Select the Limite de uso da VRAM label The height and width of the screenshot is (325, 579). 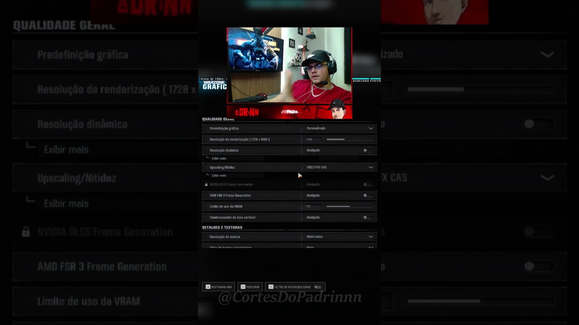tap(226, 206)
